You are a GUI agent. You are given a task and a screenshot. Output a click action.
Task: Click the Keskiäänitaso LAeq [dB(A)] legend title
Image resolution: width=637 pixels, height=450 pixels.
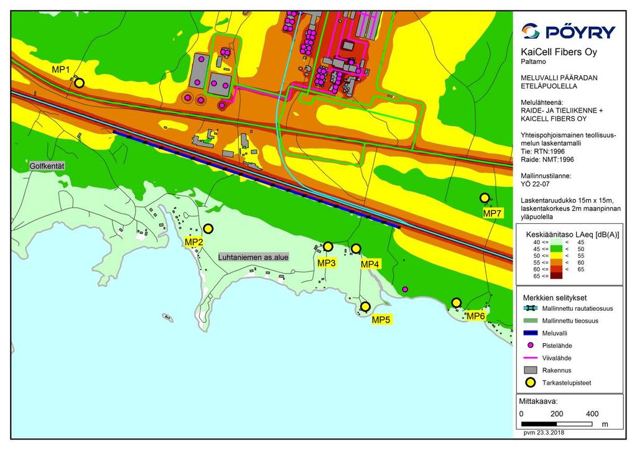572,234
